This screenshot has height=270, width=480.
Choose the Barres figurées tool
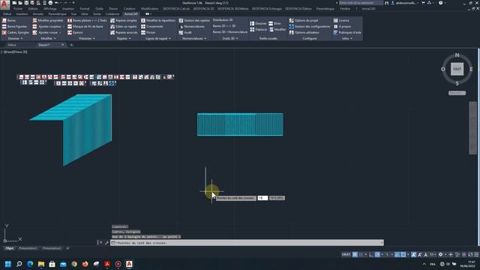pyautogui.click(x=14, y=27)
